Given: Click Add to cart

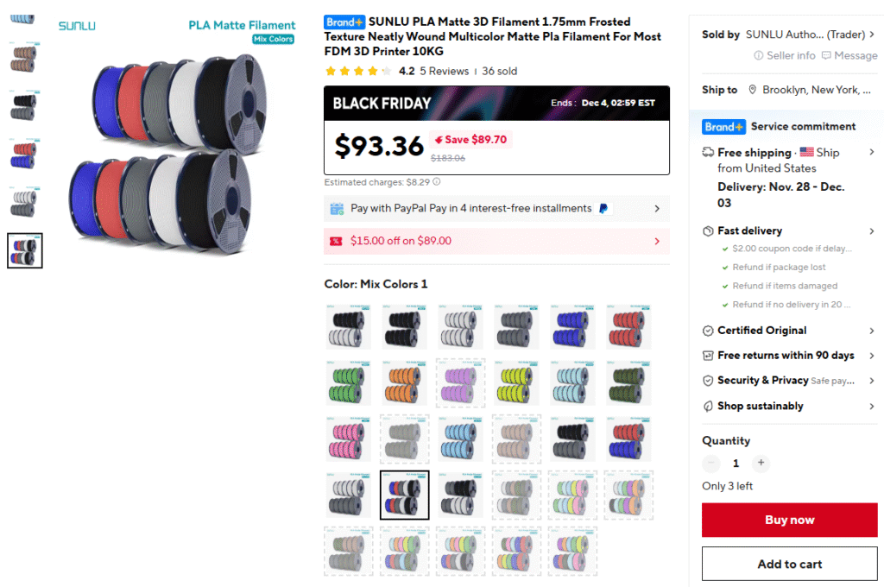Looking at the screenshot, I should [x=789, y=564].
